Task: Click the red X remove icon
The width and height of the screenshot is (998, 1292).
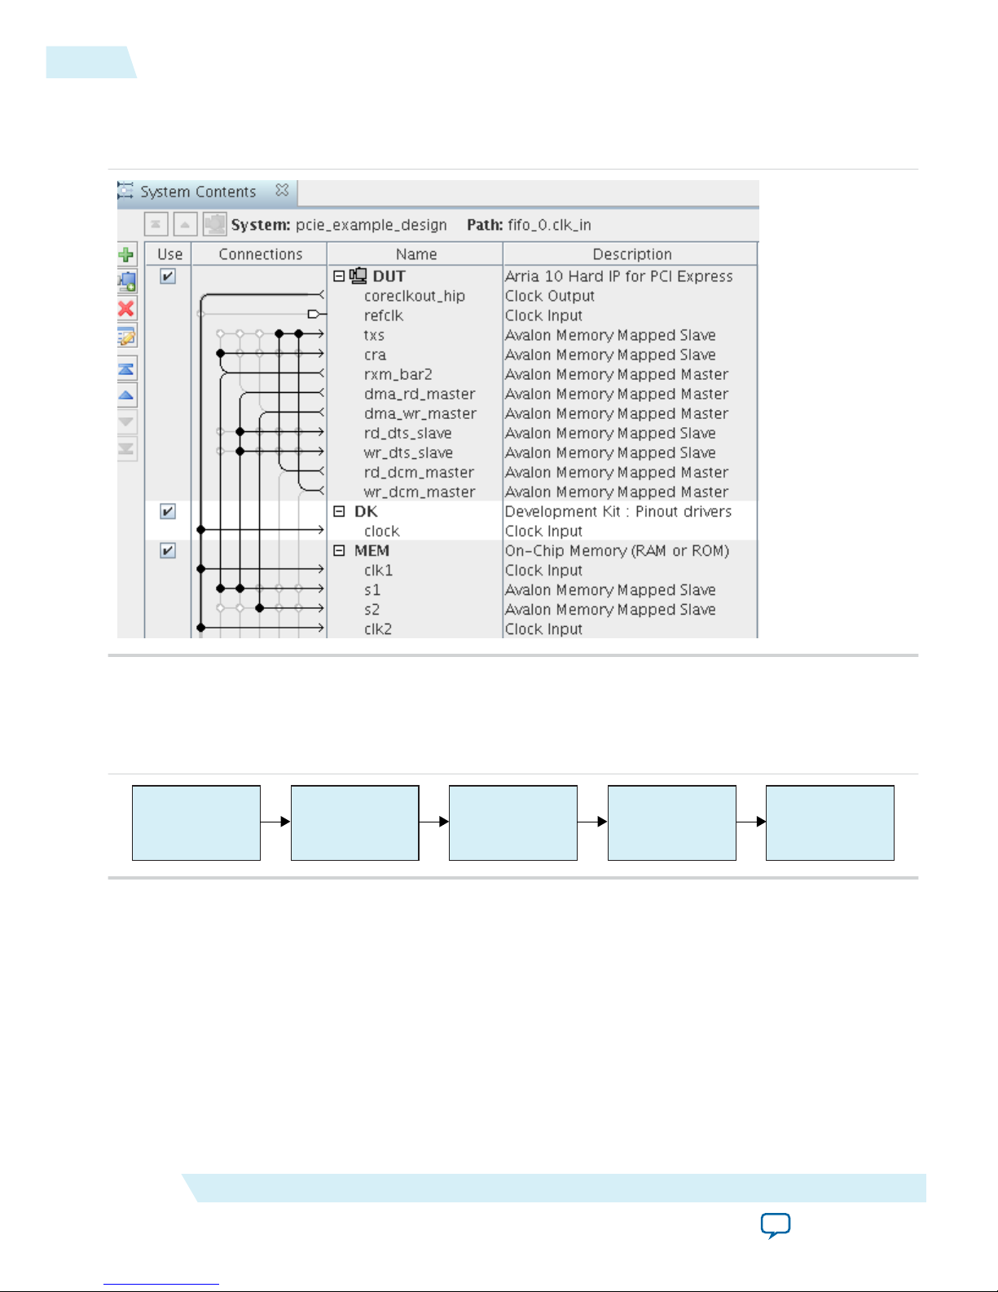Action: 126,308
